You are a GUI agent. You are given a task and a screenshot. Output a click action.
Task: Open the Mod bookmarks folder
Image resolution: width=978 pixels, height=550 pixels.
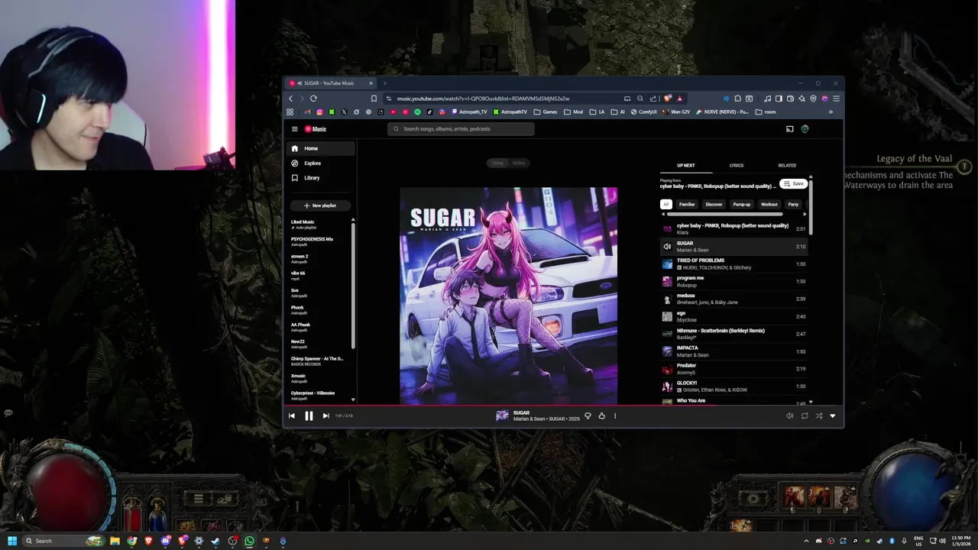tap(574, 112)
